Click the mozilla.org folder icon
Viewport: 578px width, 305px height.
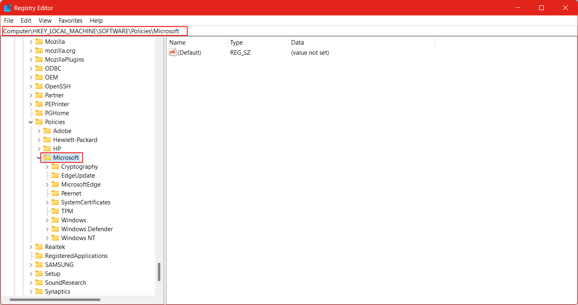tap(39, 51)
